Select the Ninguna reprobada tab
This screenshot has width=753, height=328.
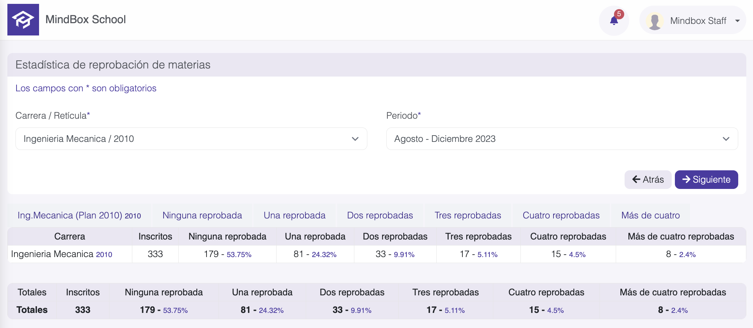tap(202, 215)
